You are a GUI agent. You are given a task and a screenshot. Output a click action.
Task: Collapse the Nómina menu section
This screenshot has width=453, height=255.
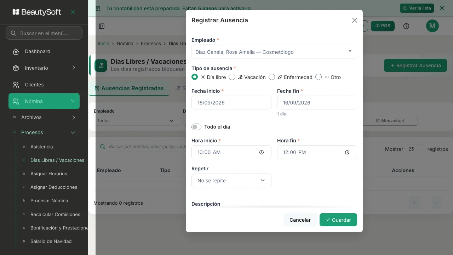[73, 101]
